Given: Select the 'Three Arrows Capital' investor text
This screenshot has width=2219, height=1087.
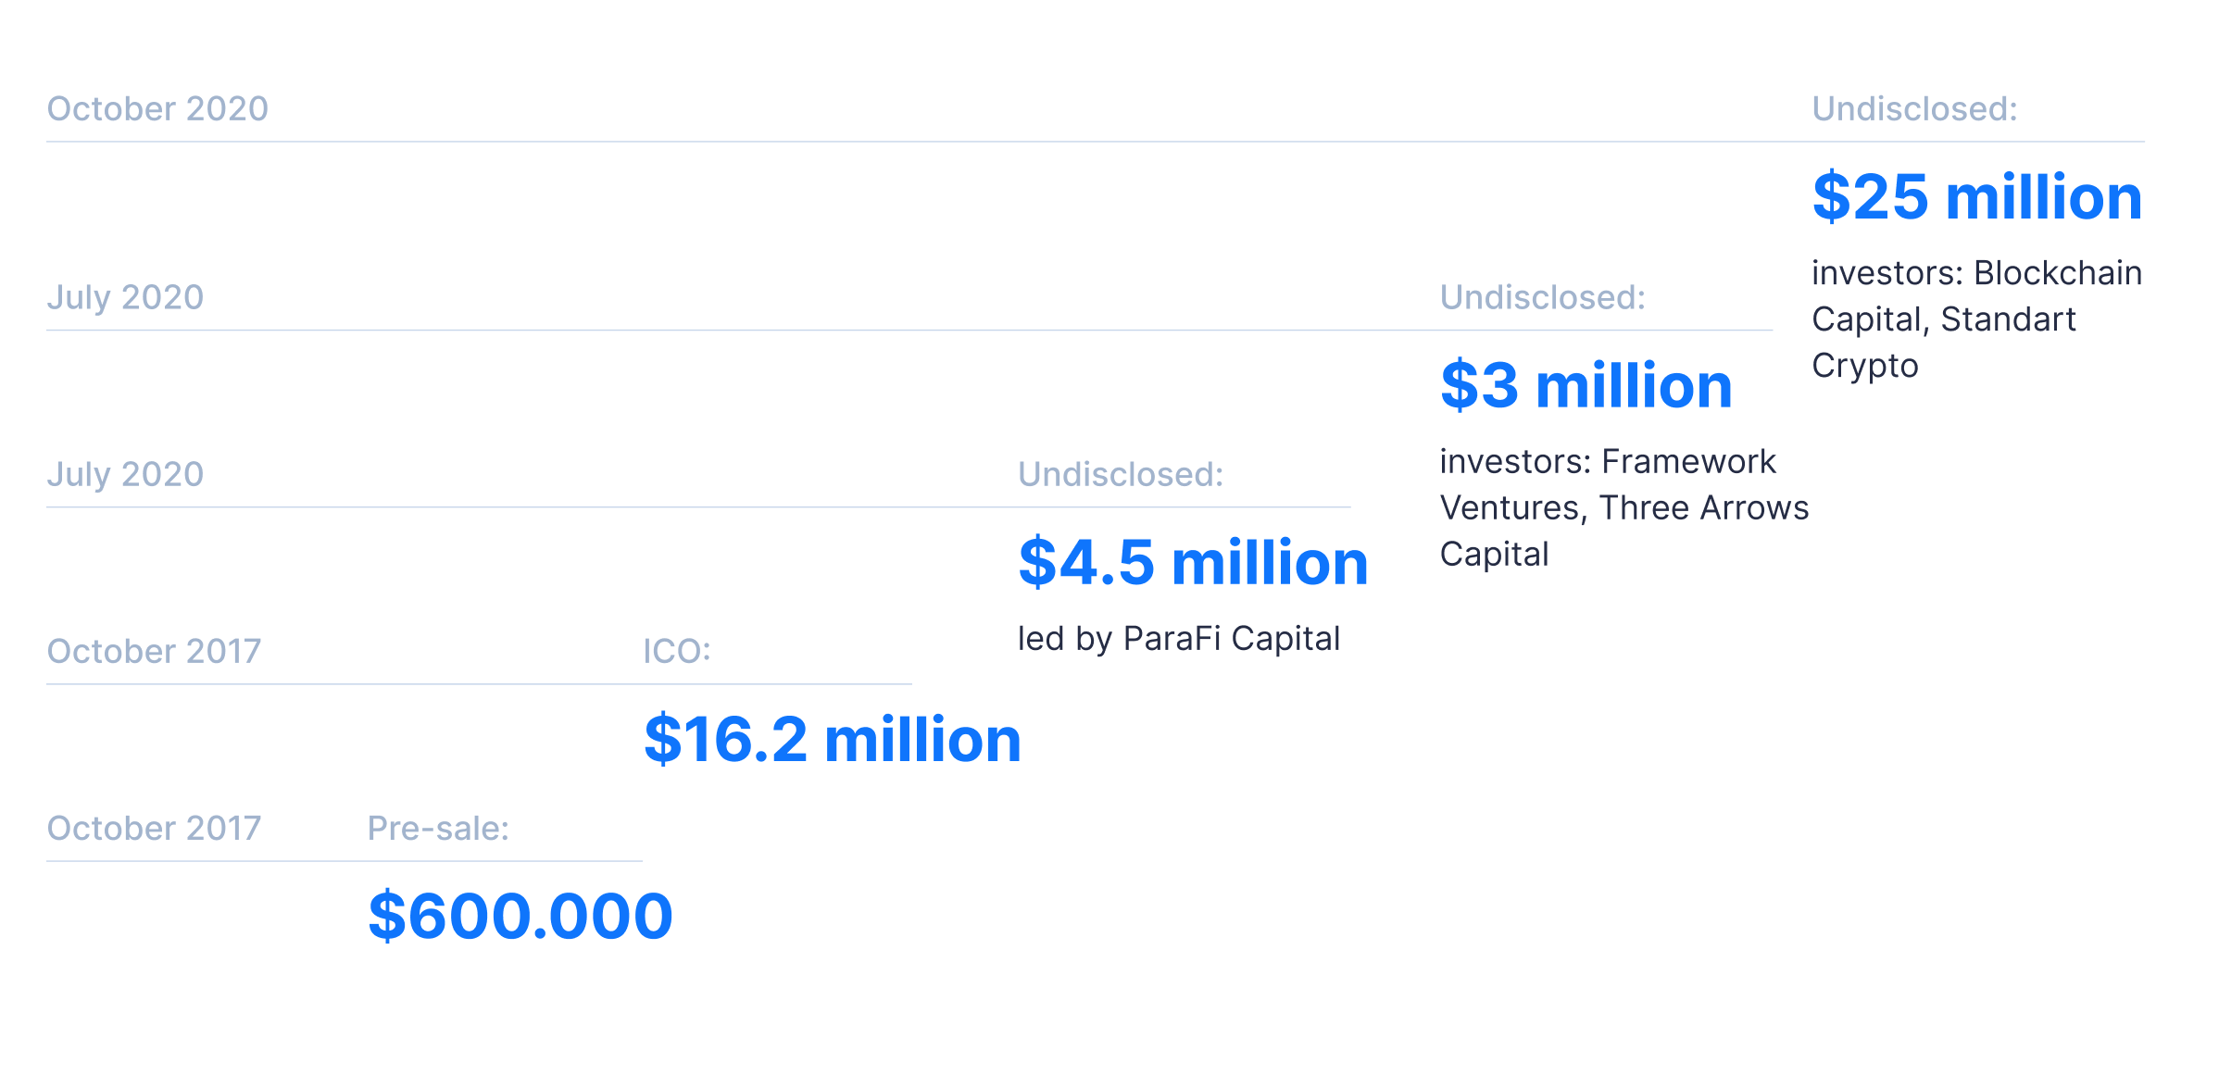Looking at the screenshot, I should point(1624,531).
